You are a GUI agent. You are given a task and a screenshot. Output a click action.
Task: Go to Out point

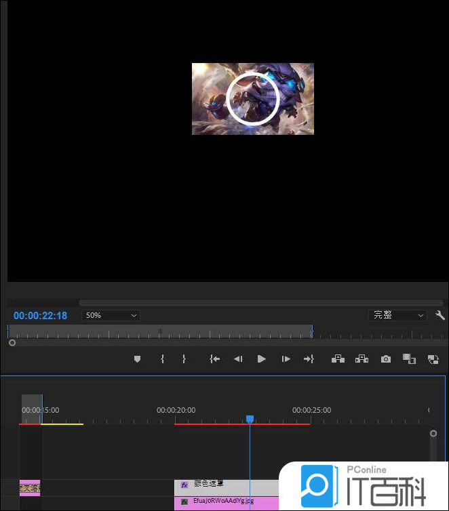point(309,359)
